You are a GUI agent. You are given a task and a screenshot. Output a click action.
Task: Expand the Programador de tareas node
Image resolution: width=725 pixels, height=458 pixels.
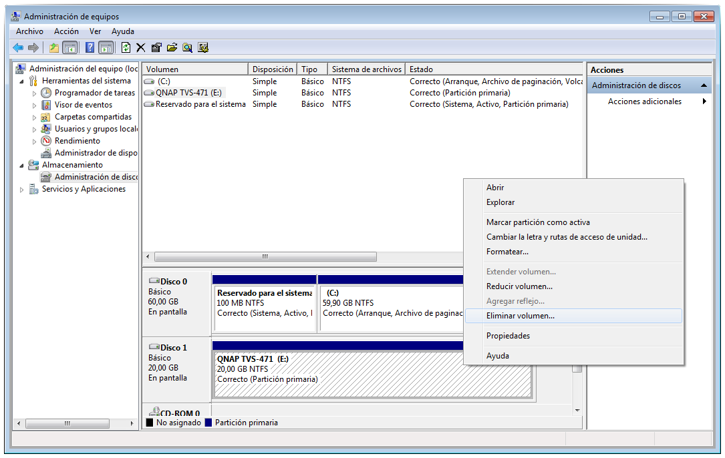(x=34, y=93)
